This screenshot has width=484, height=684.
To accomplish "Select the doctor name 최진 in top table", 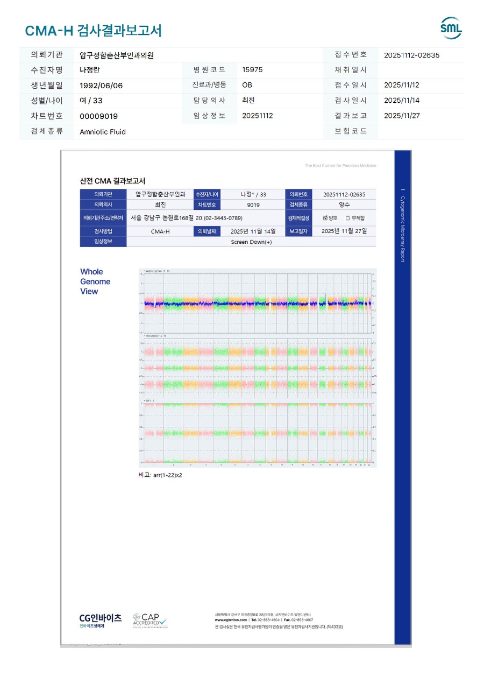I will tap(248, 101).
